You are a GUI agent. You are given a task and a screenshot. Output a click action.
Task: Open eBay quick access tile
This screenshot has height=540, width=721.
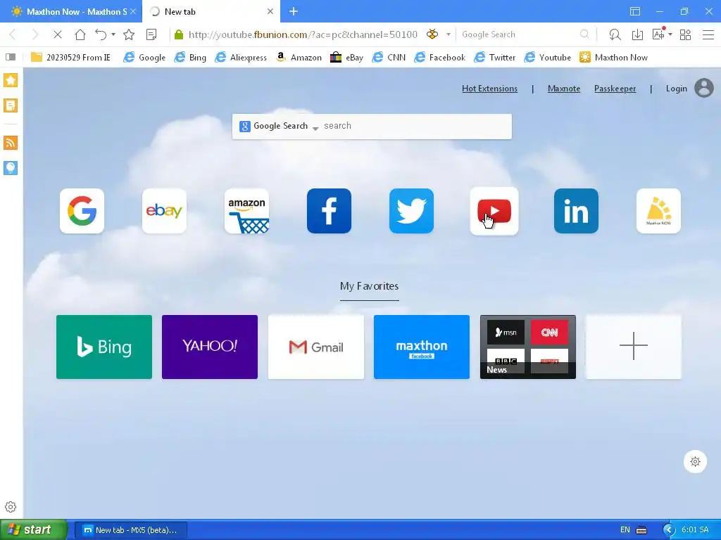[164, 211]
